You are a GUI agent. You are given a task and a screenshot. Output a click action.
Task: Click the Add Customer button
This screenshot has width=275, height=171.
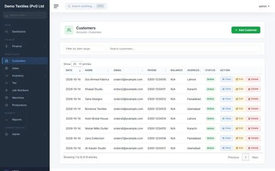tap(246, 30)
